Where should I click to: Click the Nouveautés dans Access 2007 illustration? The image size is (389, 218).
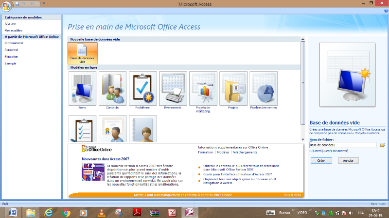click(93, 172)
